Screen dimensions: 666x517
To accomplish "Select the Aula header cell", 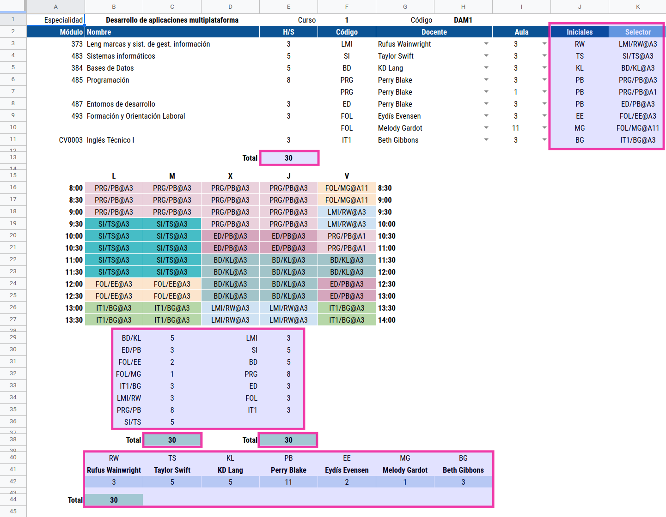I will coord(522,32).
